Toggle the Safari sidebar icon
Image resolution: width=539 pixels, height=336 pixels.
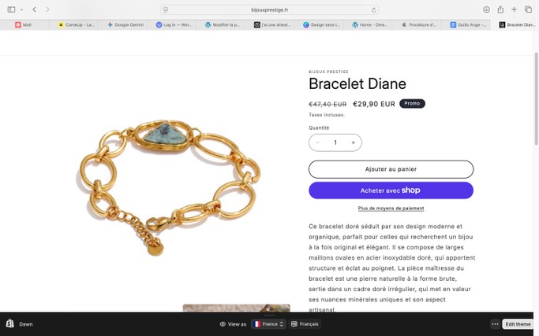coord(11,9)
